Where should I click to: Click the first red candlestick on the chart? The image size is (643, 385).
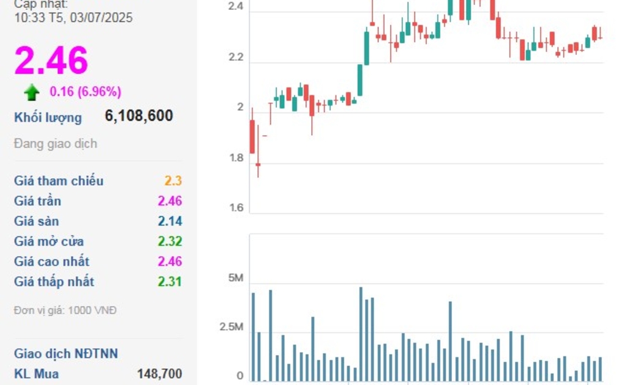coord(252,137)
